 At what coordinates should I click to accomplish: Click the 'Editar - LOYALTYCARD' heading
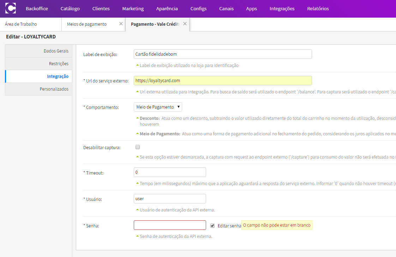[31, 37]
